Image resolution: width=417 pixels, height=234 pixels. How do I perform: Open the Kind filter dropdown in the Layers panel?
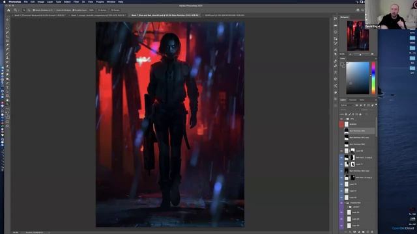347,105
